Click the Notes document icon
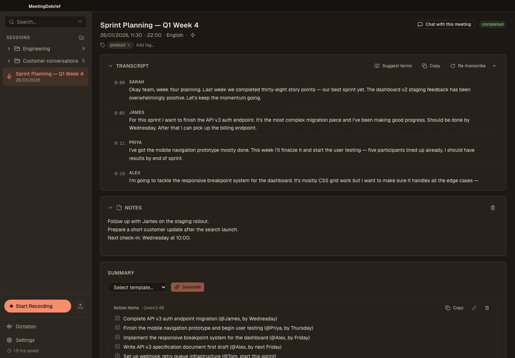This screenshot has width=515, height=358. tap(119, 208)
